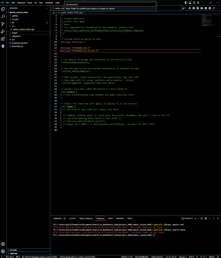Open the Terminal menu in menu bar
The image size is (221, 258).
tap(49, 3)
